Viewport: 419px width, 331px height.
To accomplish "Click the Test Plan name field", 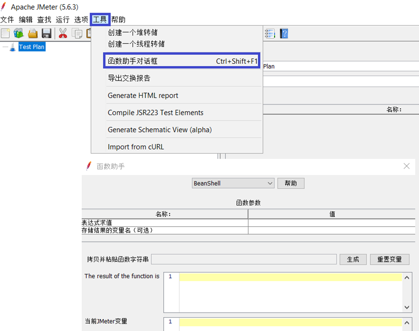I will pos(341,66).
